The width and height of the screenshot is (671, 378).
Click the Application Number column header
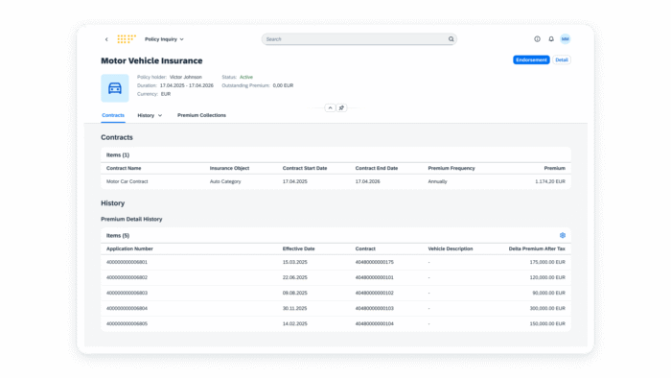(129, 248)
